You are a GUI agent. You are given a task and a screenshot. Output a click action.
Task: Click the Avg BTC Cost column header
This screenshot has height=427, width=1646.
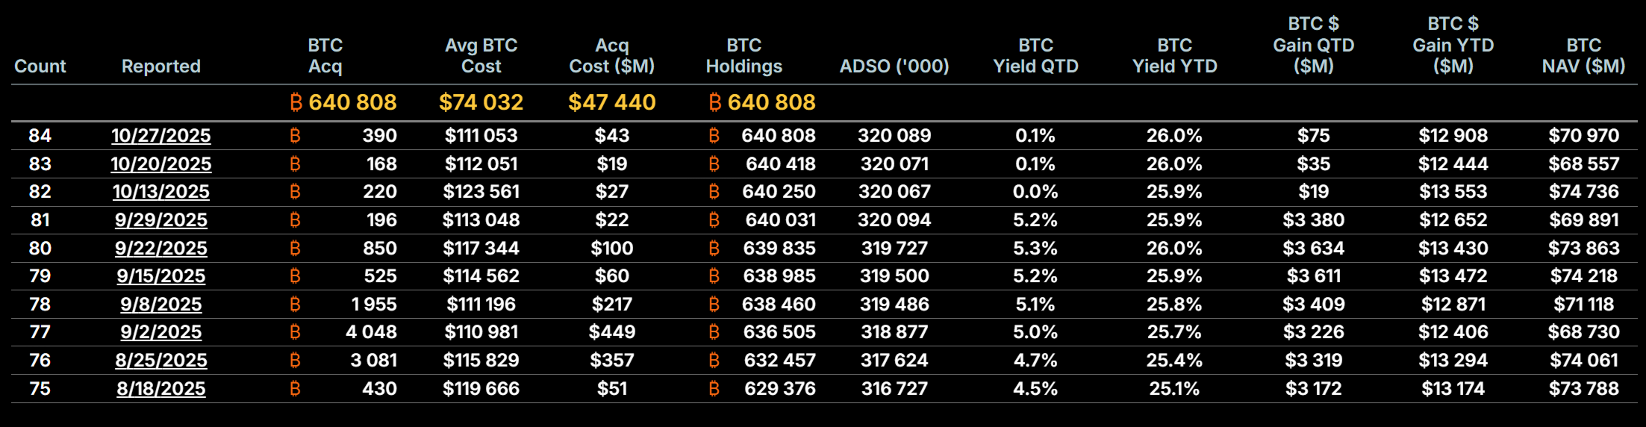point(481,56)
